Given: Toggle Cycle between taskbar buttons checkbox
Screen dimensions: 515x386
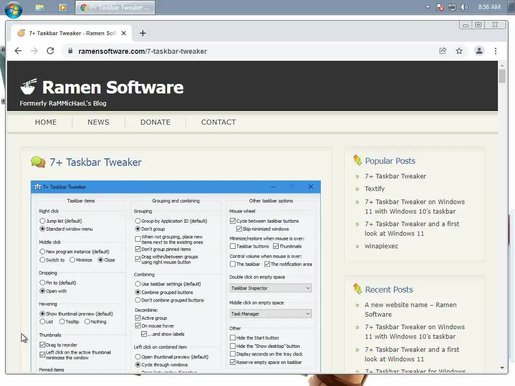Looking at the screenshot, I should pos(233,221).
